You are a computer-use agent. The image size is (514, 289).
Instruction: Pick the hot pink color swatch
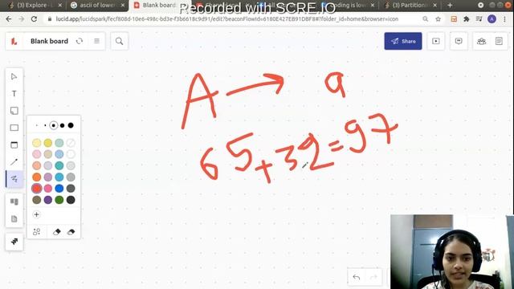(x=48, y=189)
